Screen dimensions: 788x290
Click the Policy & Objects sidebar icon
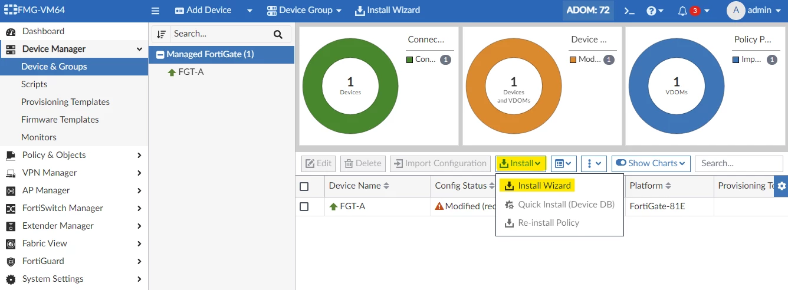click(11, 155)
